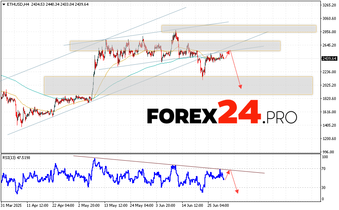Screen dimensions: 339x210
Task: Click the RSI 30 level label
Action: tap(324, 187)
